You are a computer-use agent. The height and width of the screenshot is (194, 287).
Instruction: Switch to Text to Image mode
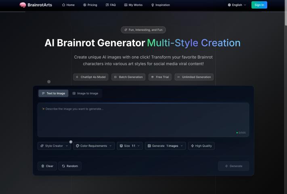point(53,93)
